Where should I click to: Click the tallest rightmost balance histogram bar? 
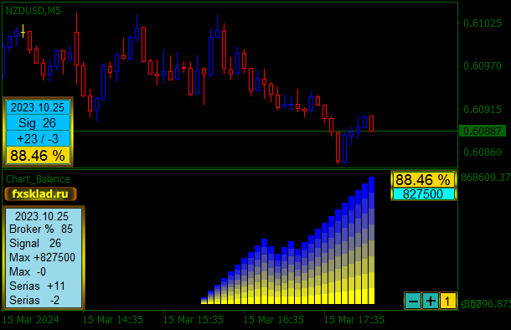click(371, 240)
